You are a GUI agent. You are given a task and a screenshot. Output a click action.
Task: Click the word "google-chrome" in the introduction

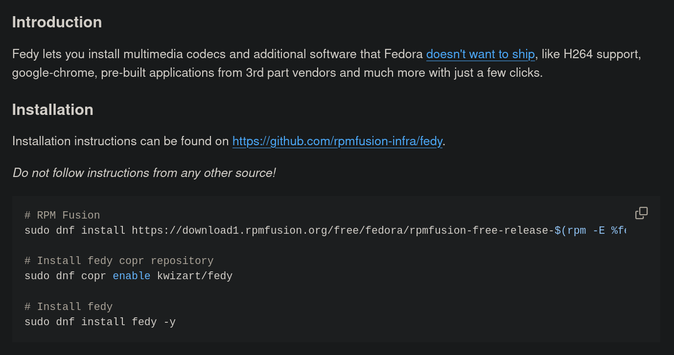tap(53, 73)
